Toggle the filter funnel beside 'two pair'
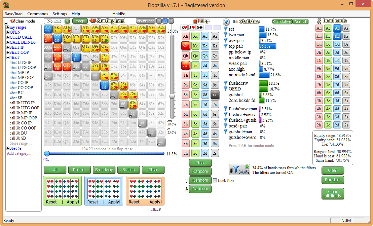The image size is (373, 226). click(225, 35)
